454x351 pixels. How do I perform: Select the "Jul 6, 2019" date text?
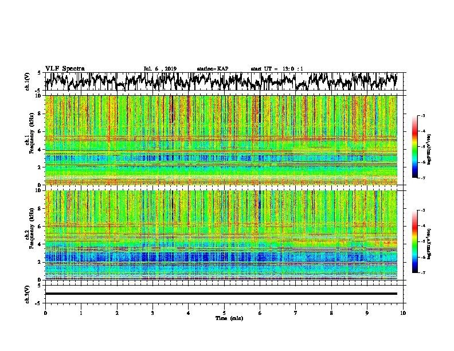point(160,69)
